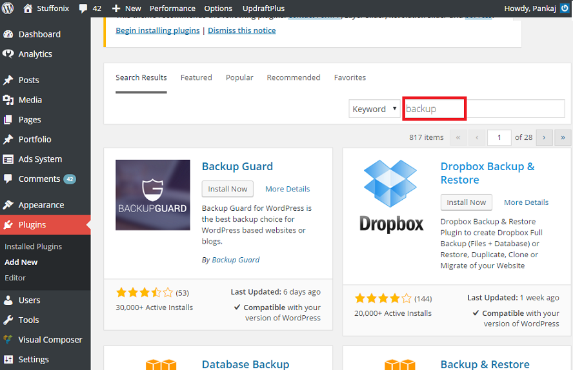This screenshot has width=573, height=370.
Task: Click the Portfolio pin icon
Action: click(8, 139)
